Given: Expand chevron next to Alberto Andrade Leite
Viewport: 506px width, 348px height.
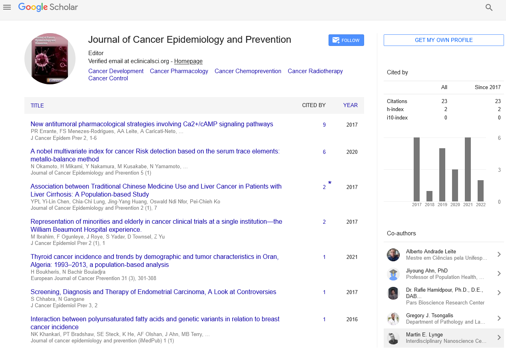Looking at the screenshot, I should [x=499, y=255].
